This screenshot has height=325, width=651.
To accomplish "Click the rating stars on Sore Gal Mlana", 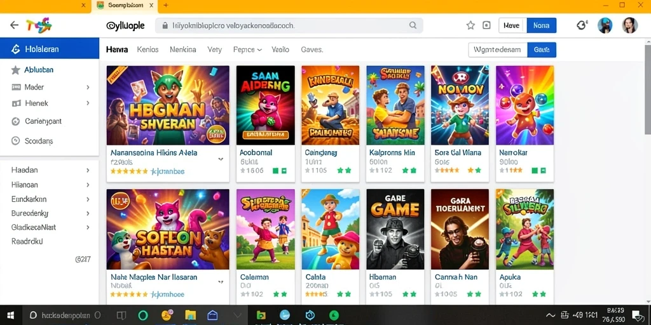I will (x=447, y=170).
